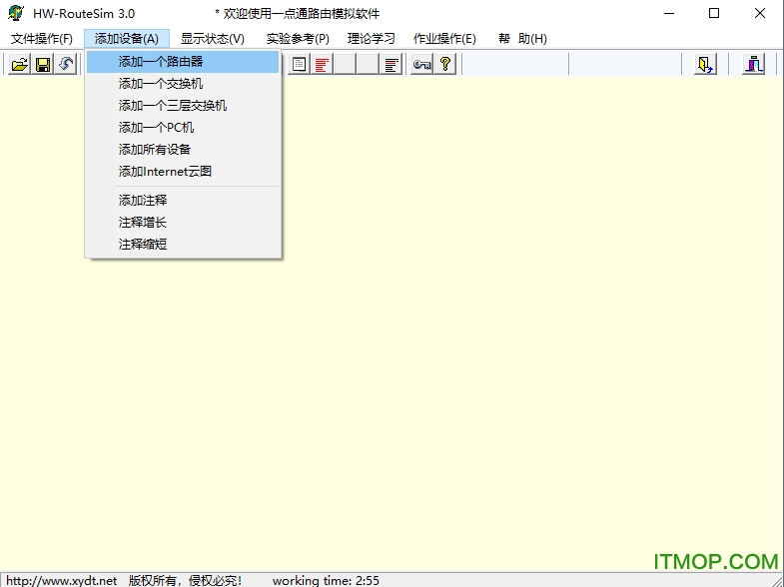Click the purple pipe toolbar icon at far right
784x587 pixels.
(x=753, y=64)
